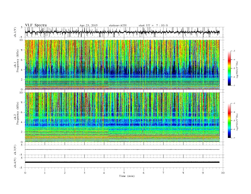Click the 'ch.1(V)' waveform axis label
Image resolution: width=251 pixels, height=194 pixels.
(15, 32)
